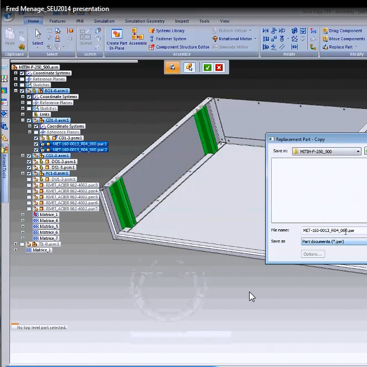Click the PathFinder panel top scrollbar

[x=74, y=62]
